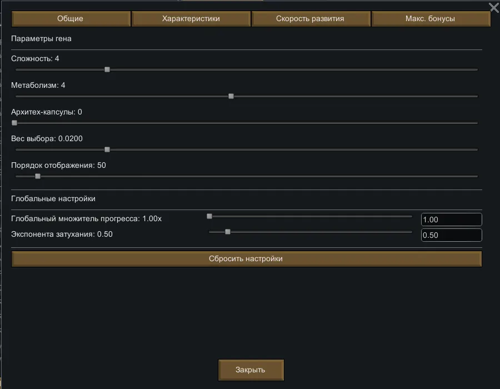The width and height of the screenshot is (500, 389).
Task: Select the Вес выбора slider handle
Action: click(x=107, y=149)
